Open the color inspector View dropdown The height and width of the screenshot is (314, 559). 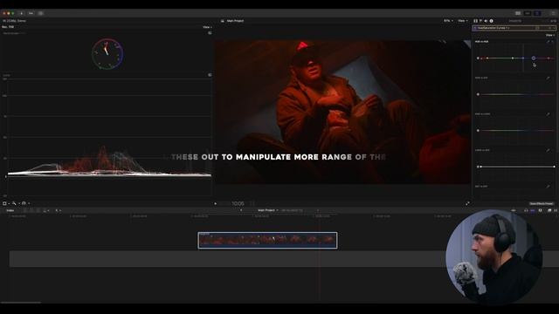pyautogui.click(x=549, y=35)
